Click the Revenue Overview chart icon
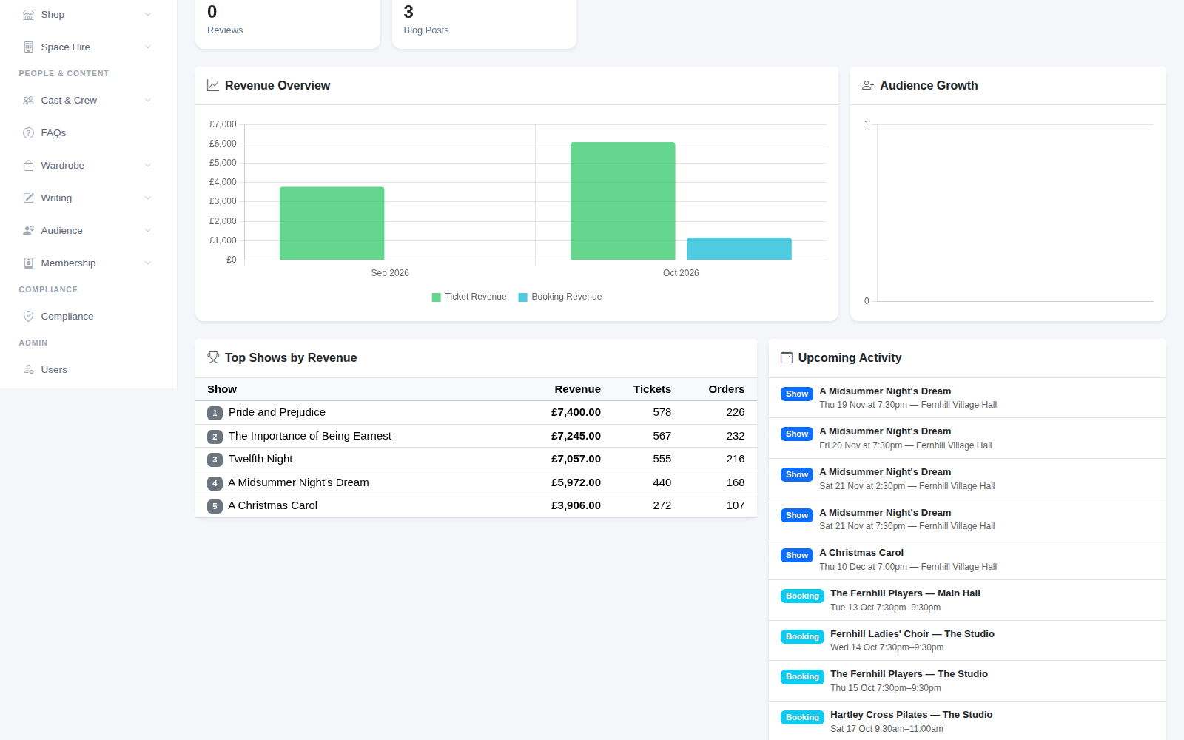The width and height of the screenshot is (1184, 740). [x=213, y=86]
